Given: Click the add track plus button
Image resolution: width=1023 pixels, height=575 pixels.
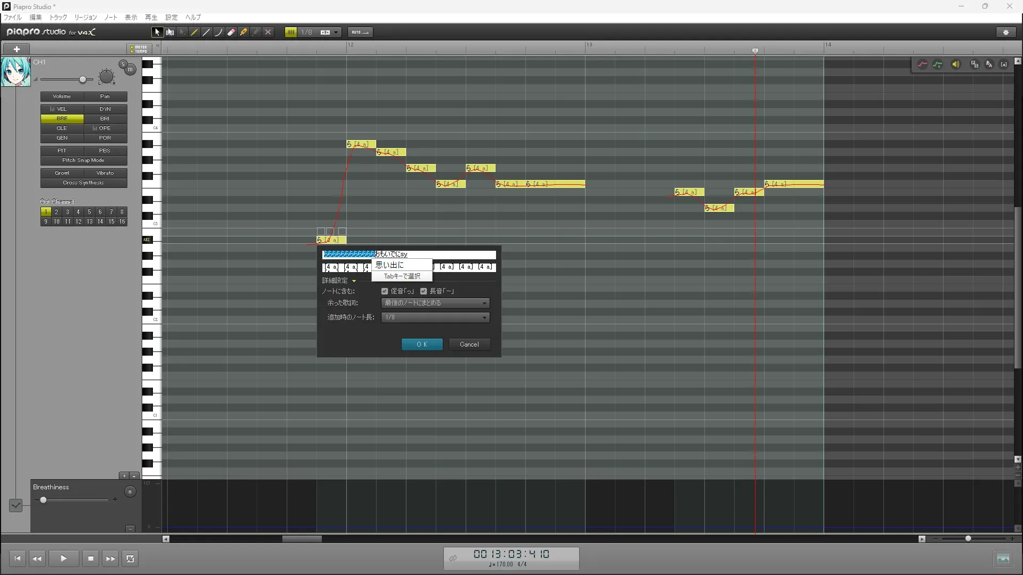Looking at the screenshot, I should tap(17, 49).
